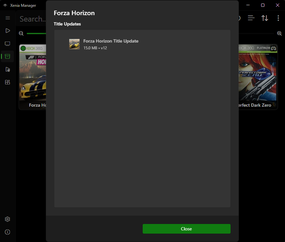Open the hamburger navigation menu
The width and height of the screenshot is (285, 242).
point(8,18)
